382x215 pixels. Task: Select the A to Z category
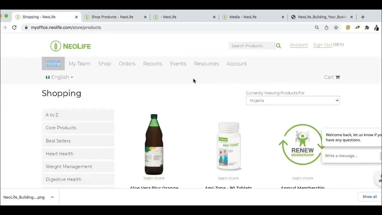click(78, 115)
